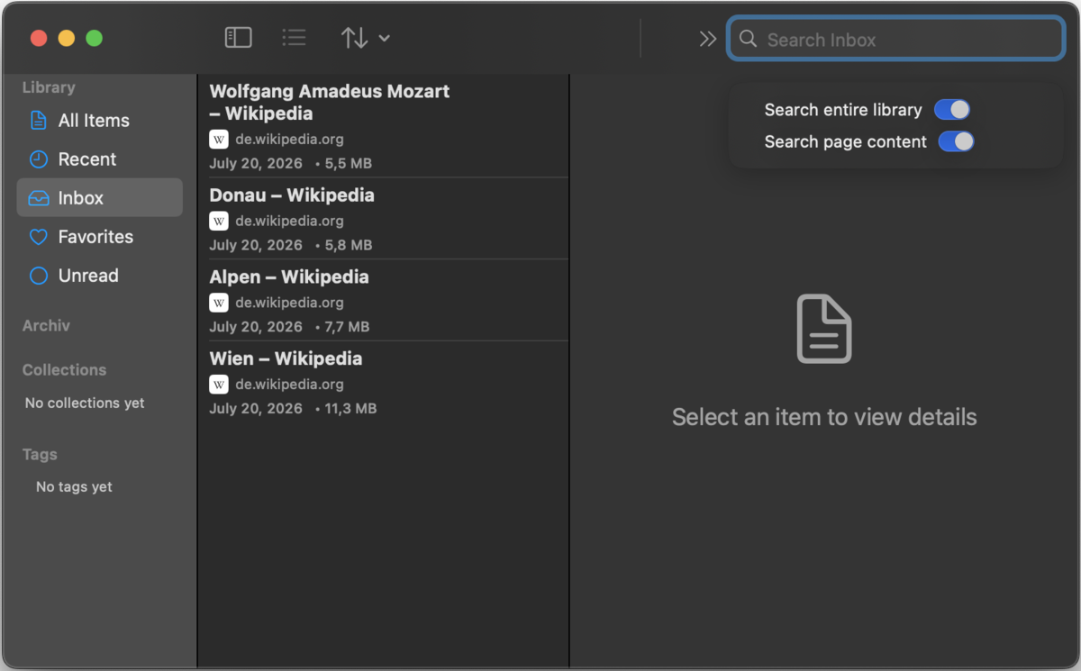This screenshot has width=1081, height=671.
Task: Select the Archiv section header
Action: point(46,326)
